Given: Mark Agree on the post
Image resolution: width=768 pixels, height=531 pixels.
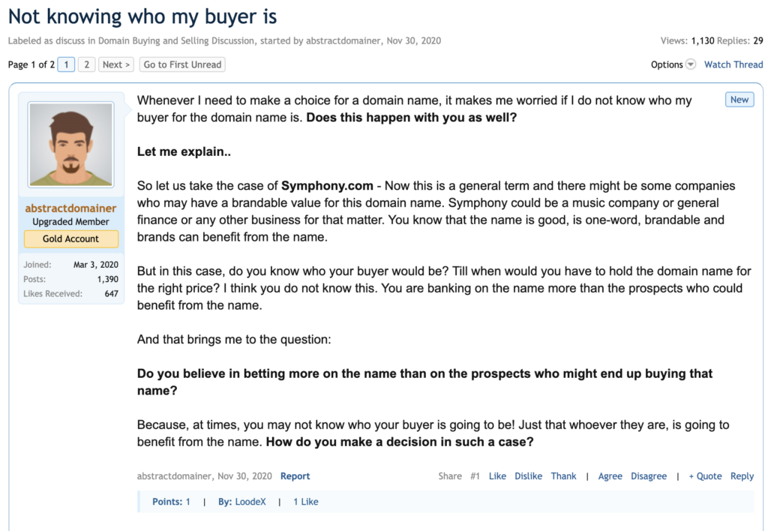Looking at the screenshot, I should click(x=610, y=476).
